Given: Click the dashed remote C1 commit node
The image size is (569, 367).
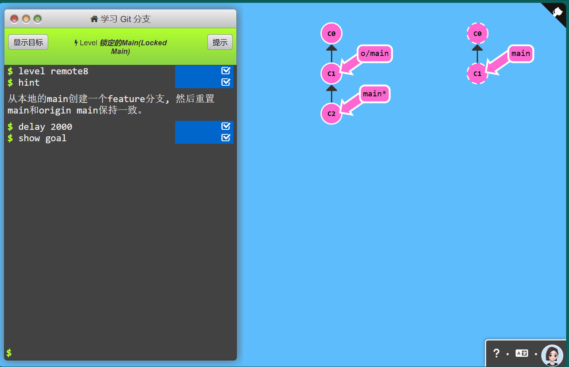Looking at the screenshot, I should [477, 73].
